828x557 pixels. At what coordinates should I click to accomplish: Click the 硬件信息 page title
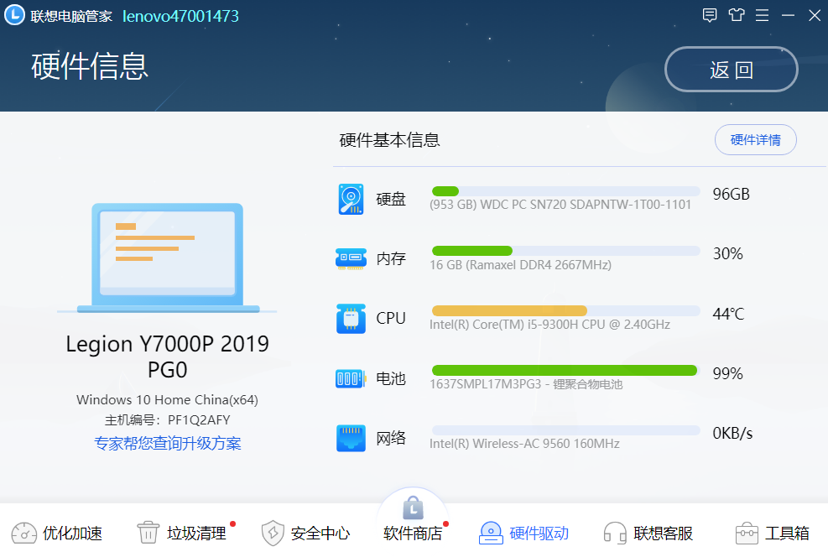90,66
